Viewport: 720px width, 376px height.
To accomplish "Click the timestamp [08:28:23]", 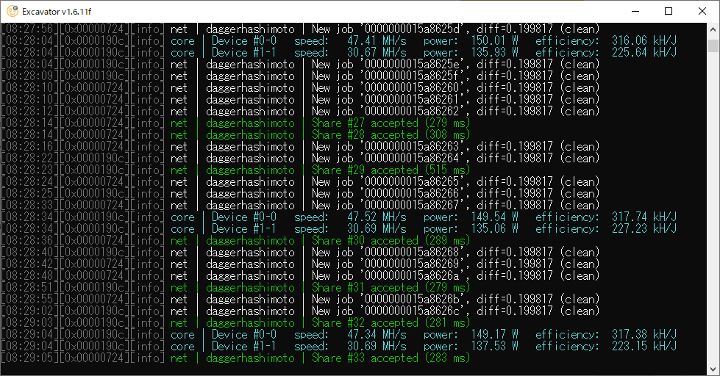I will (x=30, y=170).
